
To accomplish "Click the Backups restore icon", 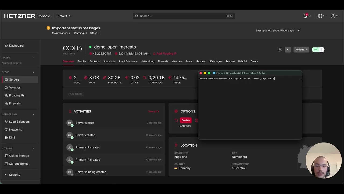I will 176,120.
